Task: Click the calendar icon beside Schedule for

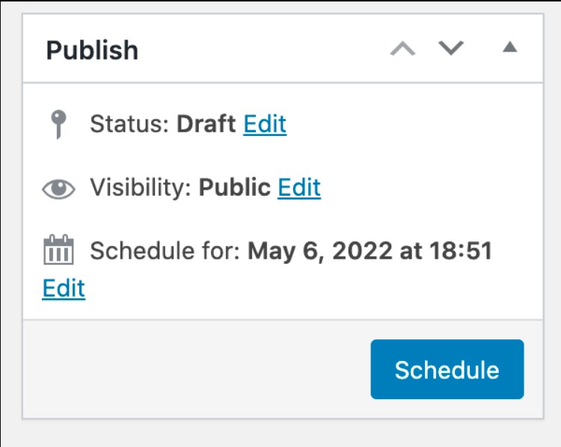Action: click(58, 251)
